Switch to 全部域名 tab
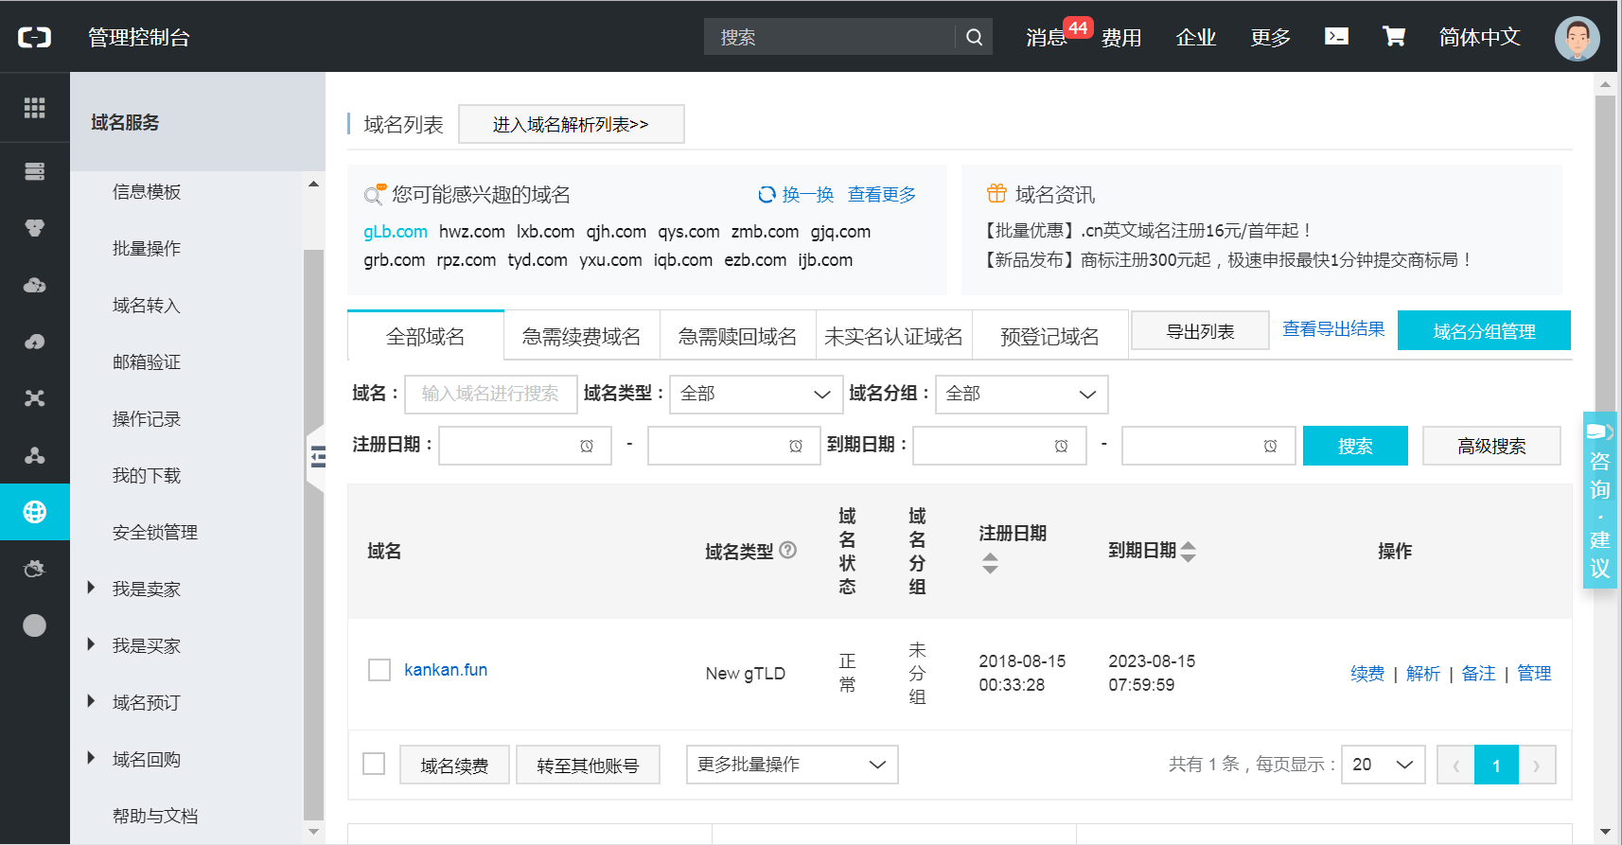The width and height of the screenshot is (1622, 845). tap(426, 336)
